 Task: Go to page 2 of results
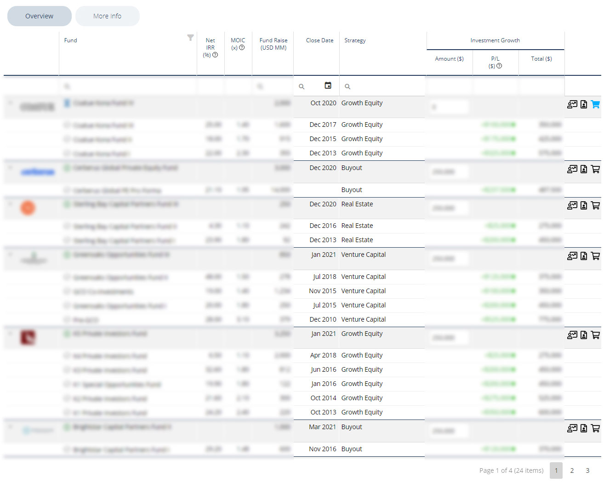click(572, 471)
